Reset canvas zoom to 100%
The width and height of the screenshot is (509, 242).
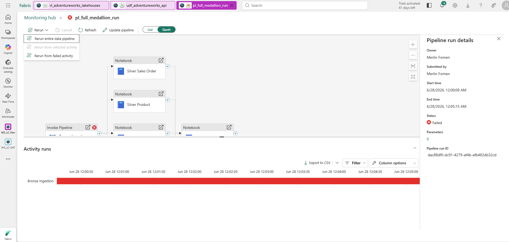click(413, 66)
